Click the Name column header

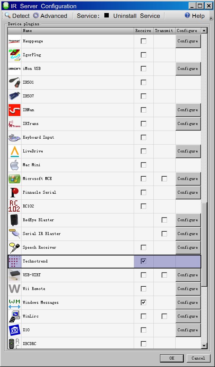point(78,30)
